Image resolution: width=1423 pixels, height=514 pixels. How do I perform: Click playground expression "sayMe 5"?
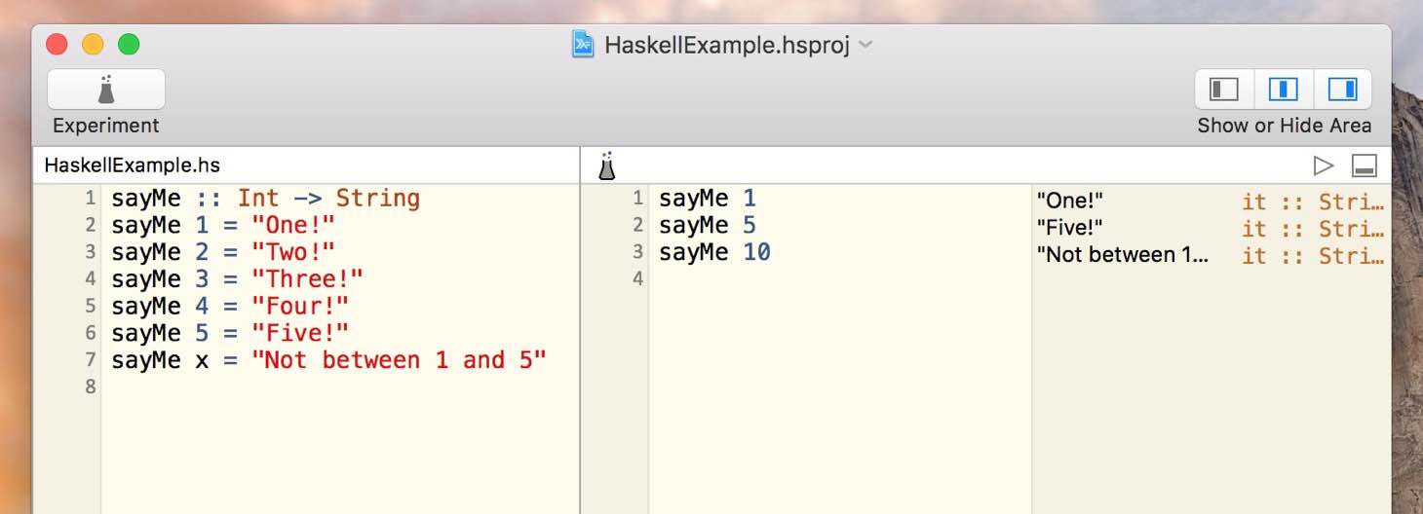[708, 226]
